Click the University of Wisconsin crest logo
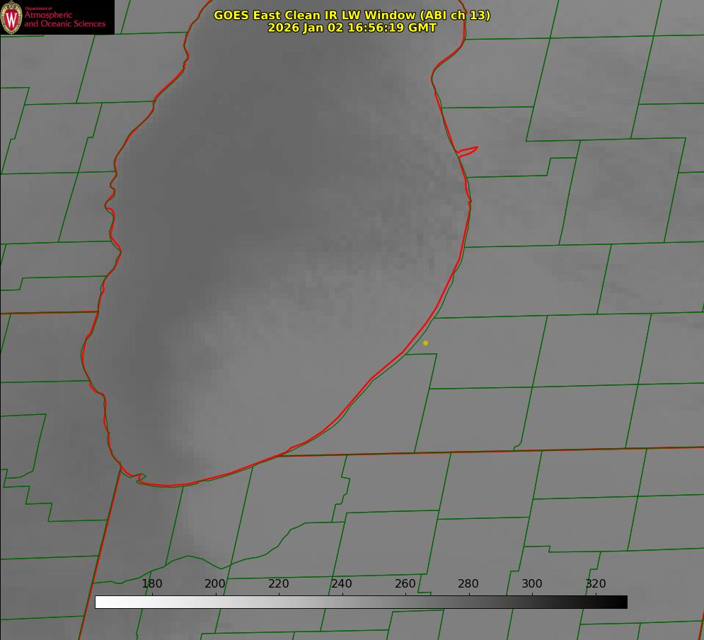This screenshot has height=640, width=704. [11, 17]
